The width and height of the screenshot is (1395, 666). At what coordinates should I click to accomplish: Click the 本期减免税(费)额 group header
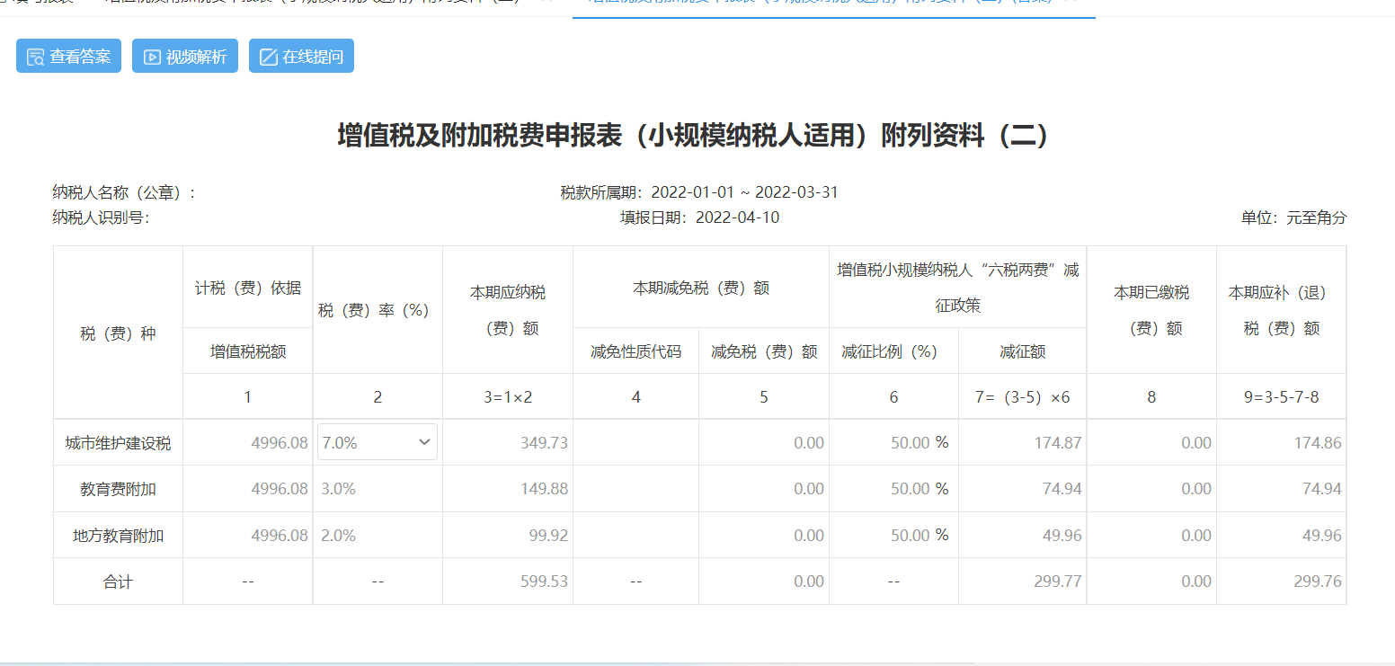pos(701,288)
